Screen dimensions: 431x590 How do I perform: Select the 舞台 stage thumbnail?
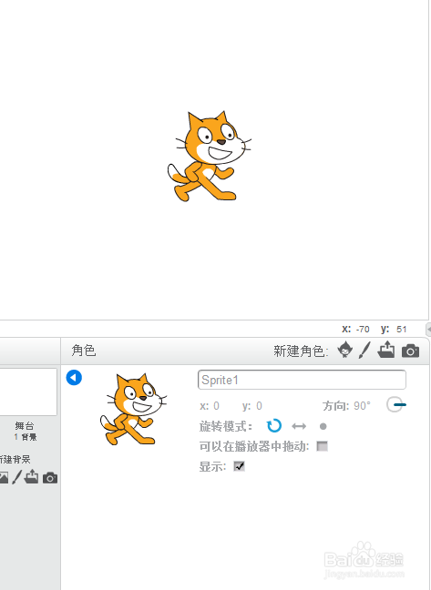pyautogui.click(x=28, y=392)
